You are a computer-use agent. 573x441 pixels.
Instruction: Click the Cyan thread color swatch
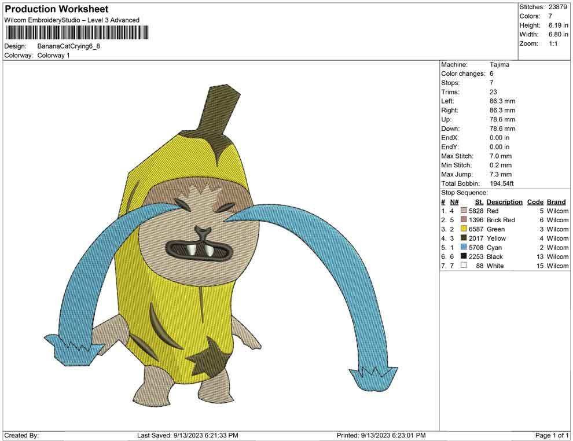click(464, 247)
